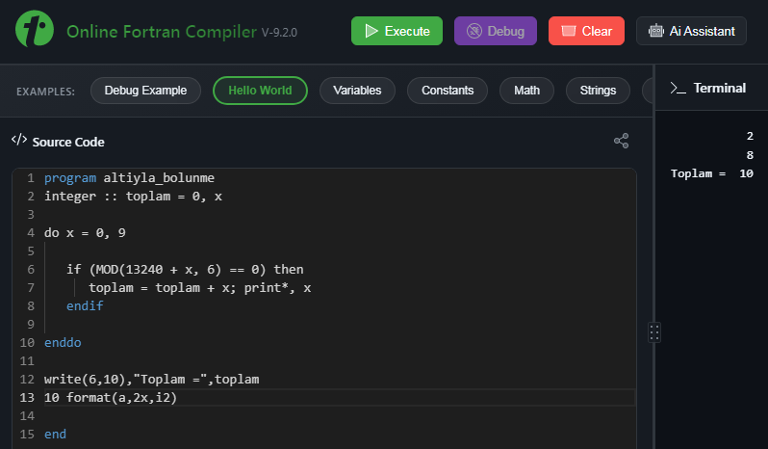Place cursor on 'do x = 0, 9' line

click(85, 233)
